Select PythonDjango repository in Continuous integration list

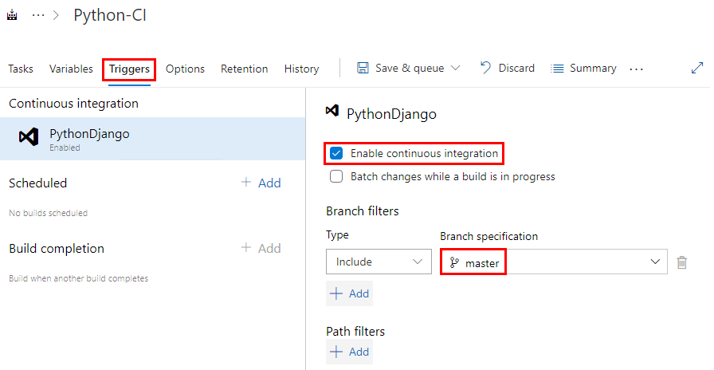point(152,139)
